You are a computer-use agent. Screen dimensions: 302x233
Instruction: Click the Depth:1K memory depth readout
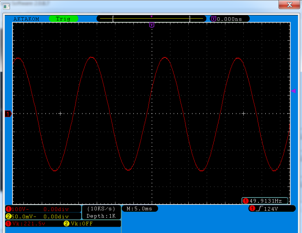[x=101, y=216]
